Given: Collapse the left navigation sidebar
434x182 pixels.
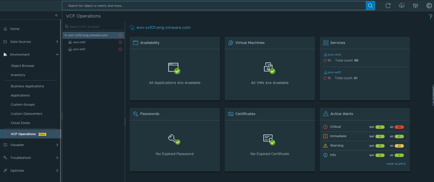Looking at the screenshot, I should point(56,16).
